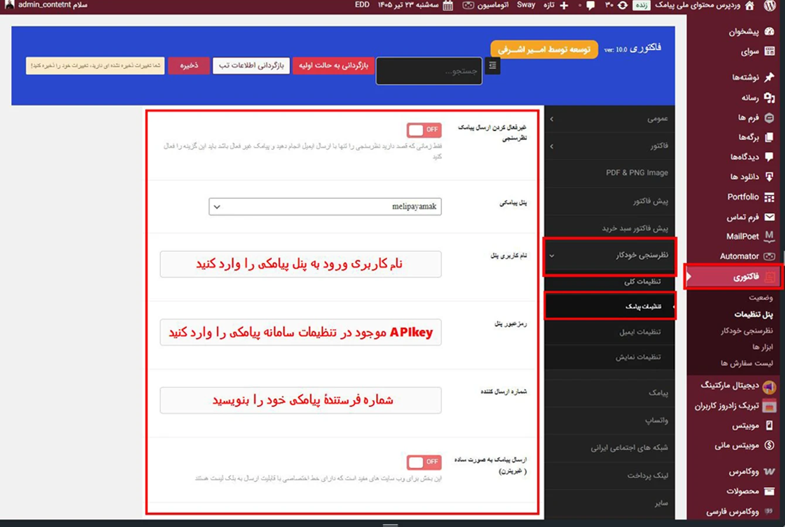785x527 pixels.
Task: Open موبیتس phone icon
Action: click(x=770, y=426)
